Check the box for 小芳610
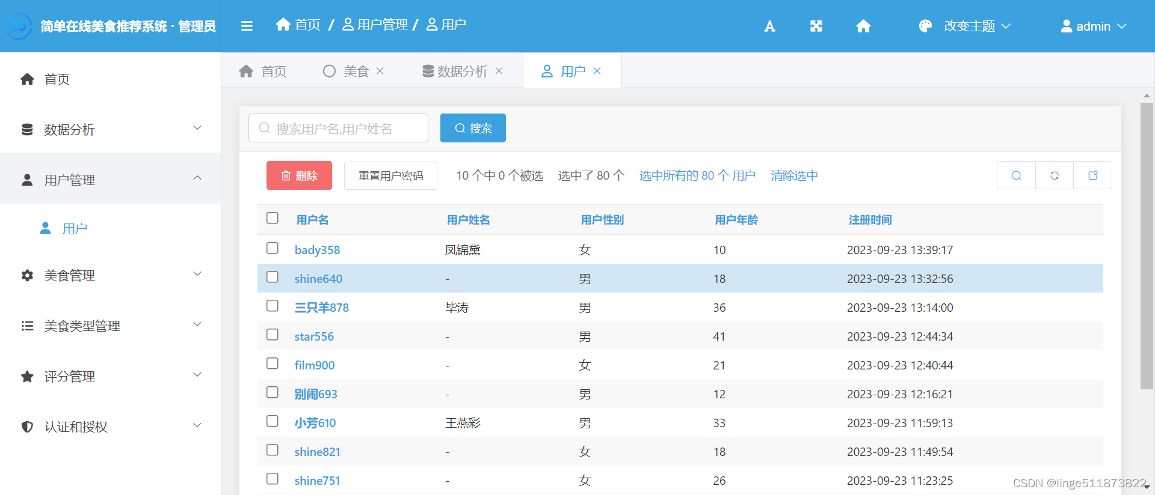The height and width of the screenshot is (495, 1155). (273, 421)
